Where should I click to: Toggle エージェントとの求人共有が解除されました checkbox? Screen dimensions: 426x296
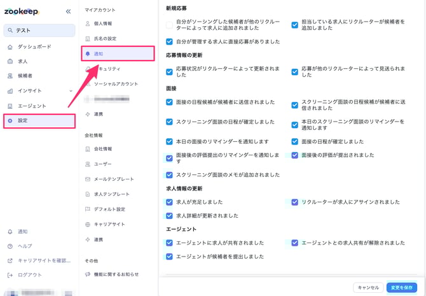295,243
